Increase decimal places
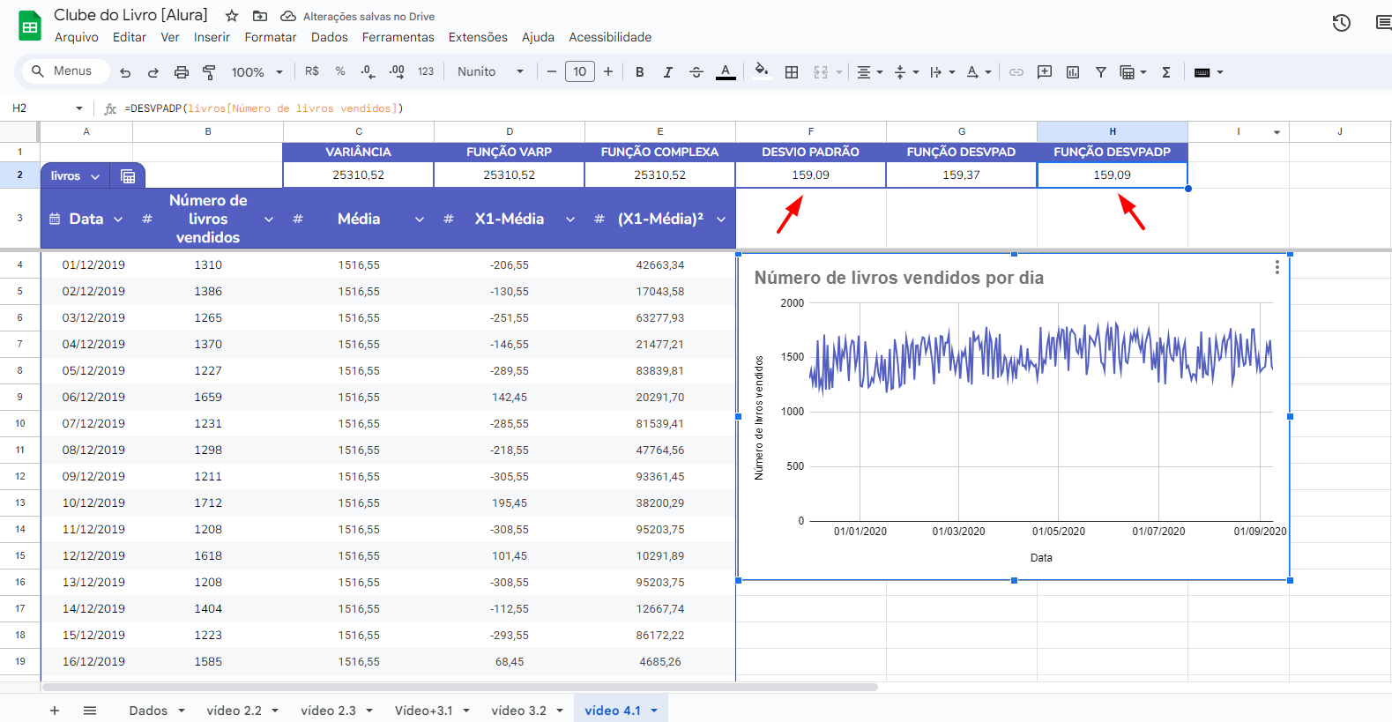Image resolution: width=1392 pixels, height=722 pixels. [x=397, y=71]
